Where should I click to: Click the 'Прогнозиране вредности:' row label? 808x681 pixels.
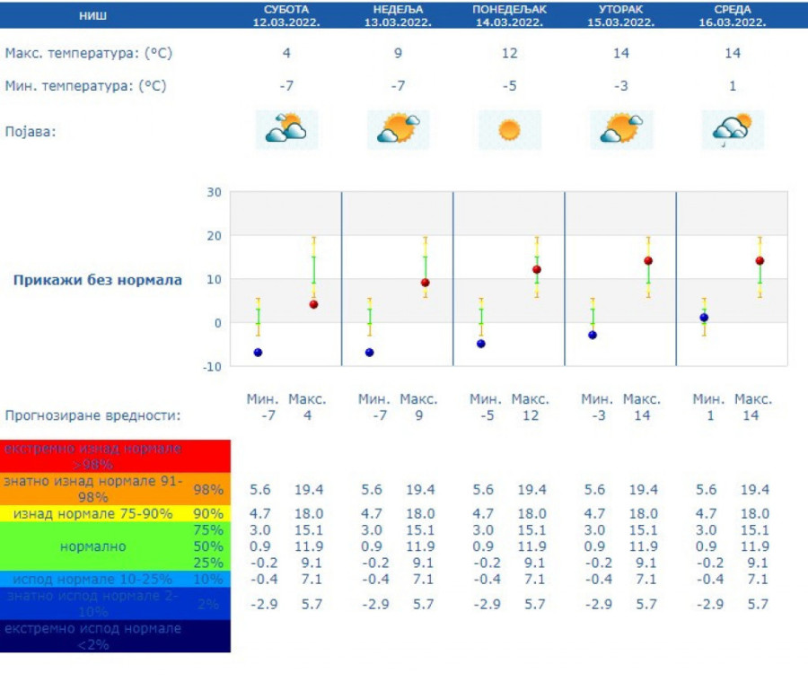tap(92, 416)
